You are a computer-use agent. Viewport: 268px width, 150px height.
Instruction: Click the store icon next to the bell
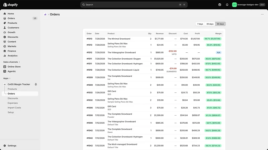pyautogui.click(x=220, y=5)
